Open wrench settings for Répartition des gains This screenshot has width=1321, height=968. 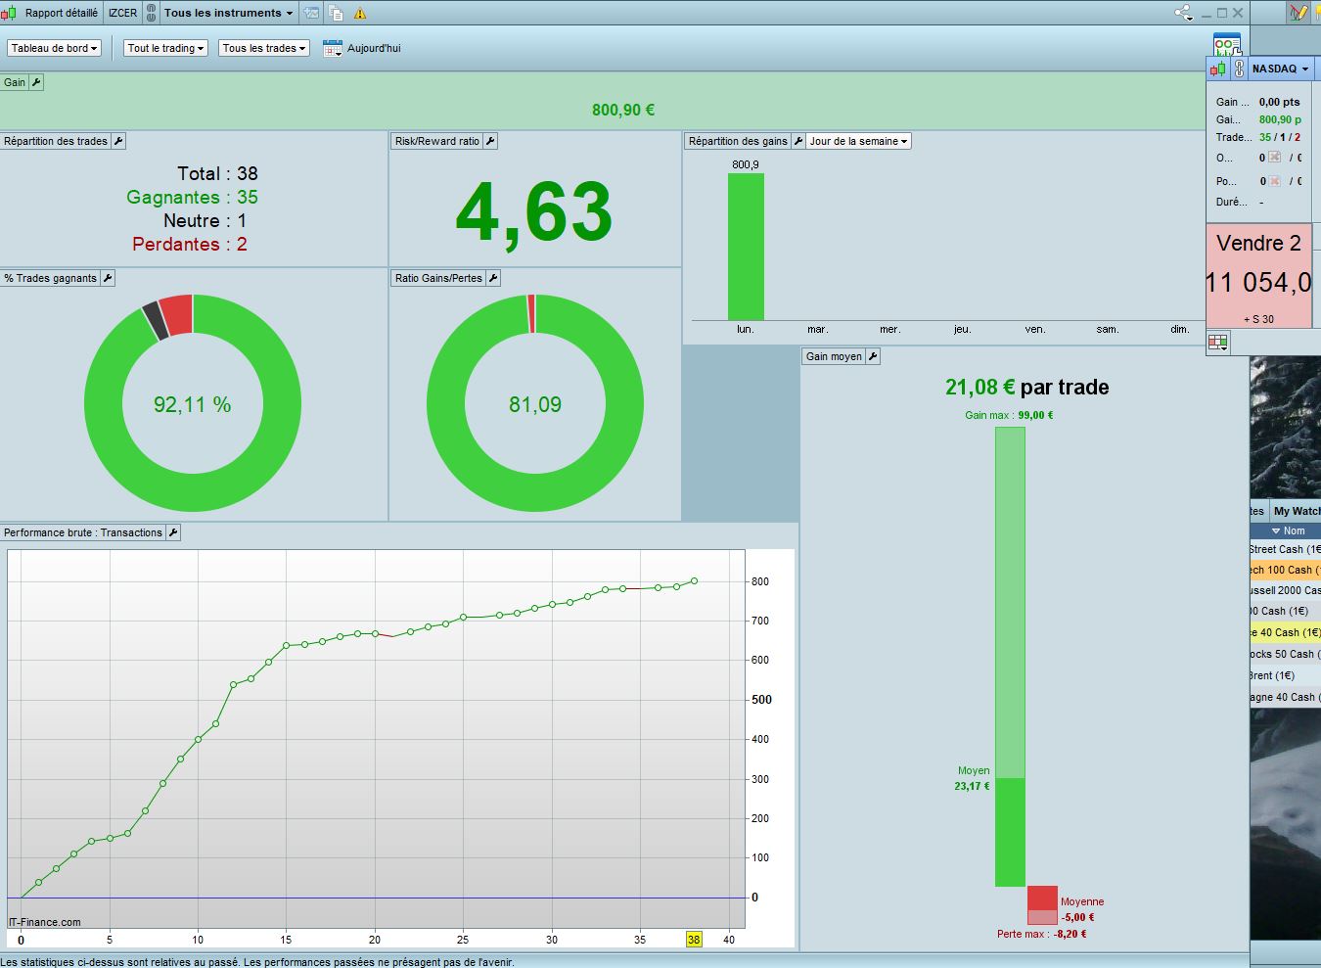pyautogui.click(x=797, y=141)
